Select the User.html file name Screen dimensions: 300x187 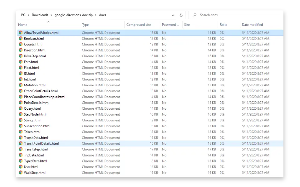point(31,167)
